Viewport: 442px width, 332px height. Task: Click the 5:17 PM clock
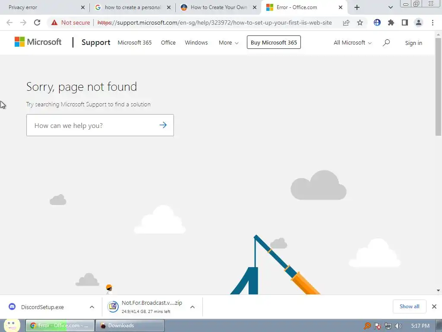[420, 326]
